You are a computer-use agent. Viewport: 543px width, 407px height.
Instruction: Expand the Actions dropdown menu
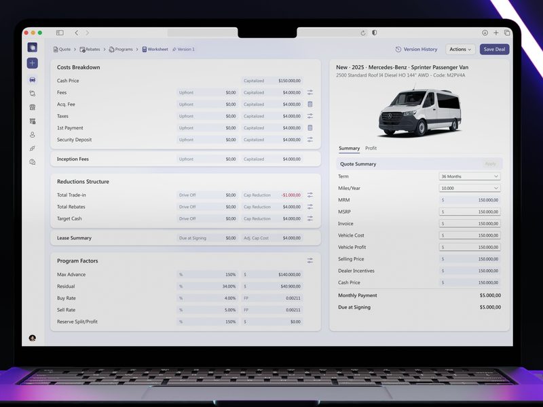tap(460, 49)
